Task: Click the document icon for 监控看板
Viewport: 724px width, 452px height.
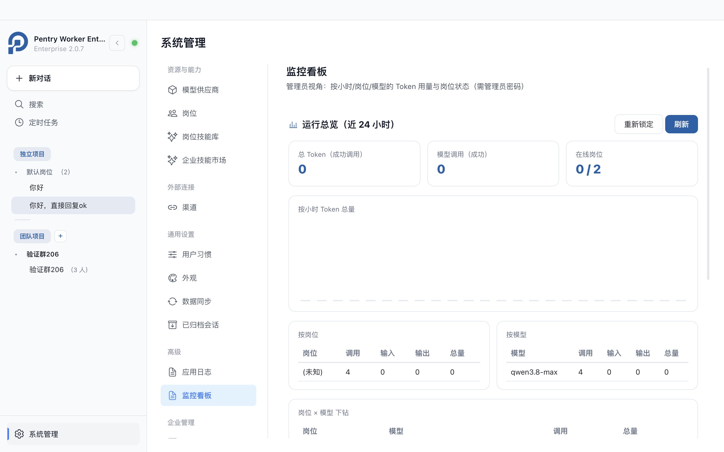Action: 172,395
